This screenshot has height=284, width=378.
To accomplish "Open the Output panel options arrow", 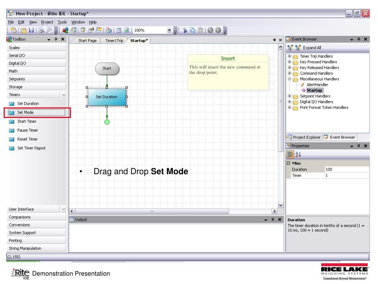I will click(x=266, y=220).
